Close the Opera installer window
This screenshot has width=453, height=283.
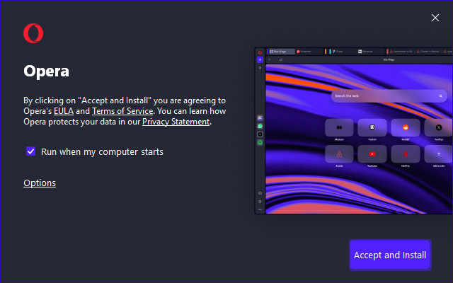coord(435,18)
